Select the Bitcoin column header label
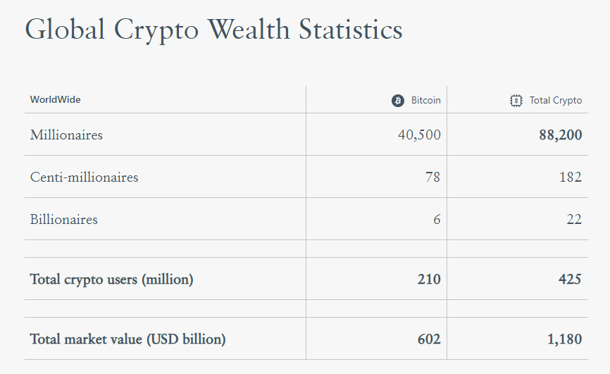The image size is (610, 374). coord(425,100)
